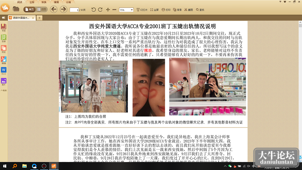Open WeChat from system tray
Viewport: 302px width, 170px height.
point(230,166)
